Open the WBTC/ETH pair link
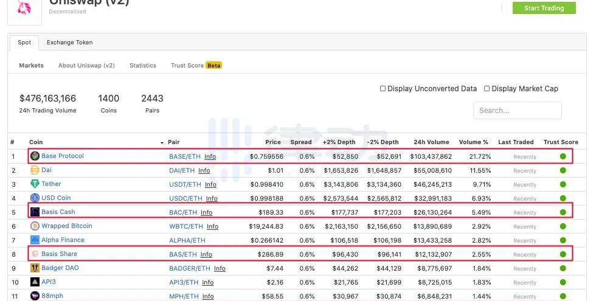Viewport: 596px width, 301px height. 186,226
